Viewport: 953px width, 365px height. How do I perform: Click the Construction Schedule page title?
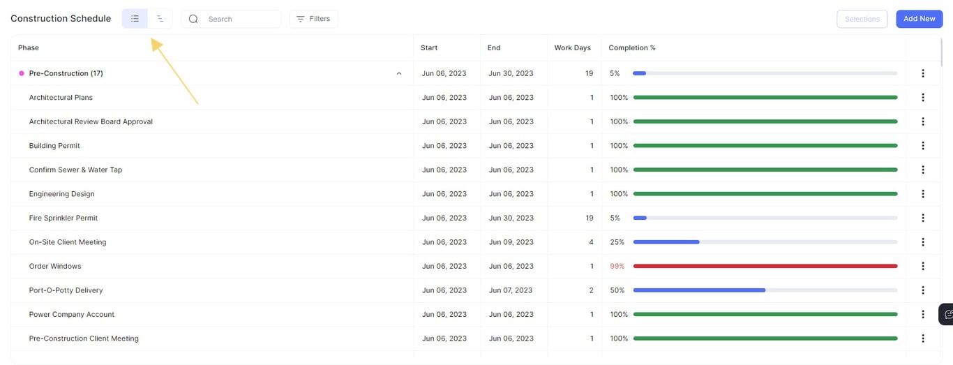click(x=61, y=19)
